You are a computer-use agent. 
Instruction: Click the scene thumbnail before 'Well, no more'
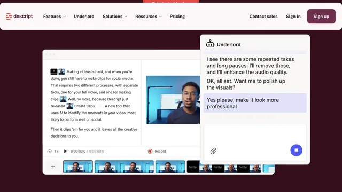click(x=63, y=99)
